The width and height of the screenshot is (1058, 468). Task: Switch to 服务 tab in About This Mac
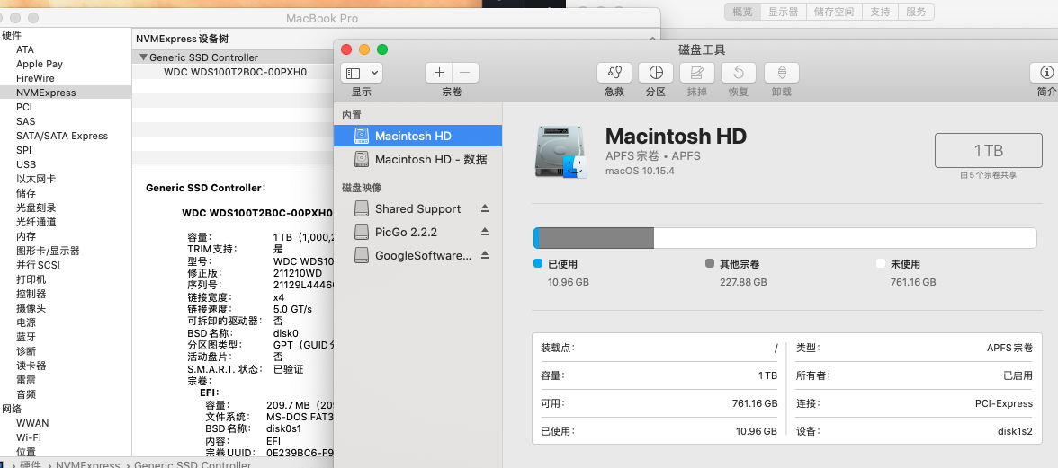(x=916, y=12)
